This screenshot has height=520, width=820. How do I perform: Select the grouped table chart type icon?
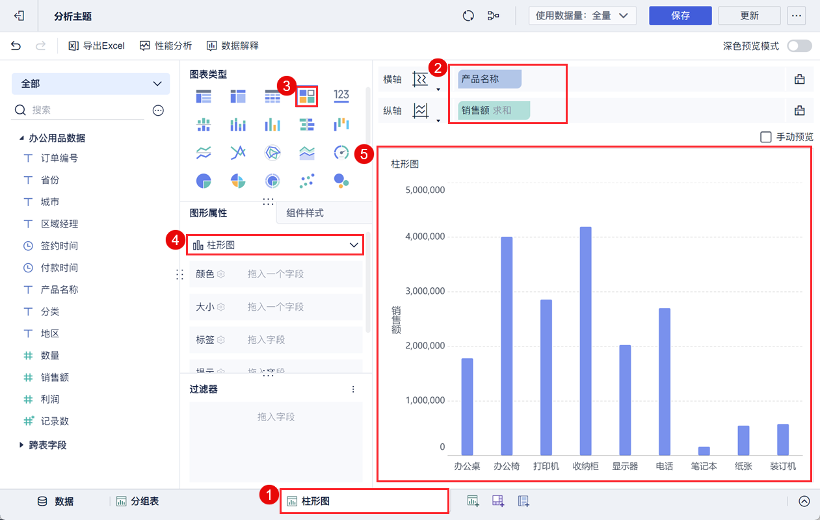coord(204,97)
